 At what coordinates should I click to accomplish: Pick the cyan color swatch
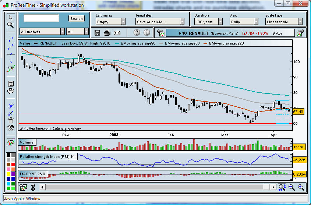click(x=8, y=184)
